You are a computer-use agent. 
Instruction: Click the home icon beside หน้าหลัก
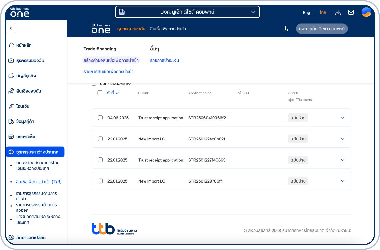[11, 45]
